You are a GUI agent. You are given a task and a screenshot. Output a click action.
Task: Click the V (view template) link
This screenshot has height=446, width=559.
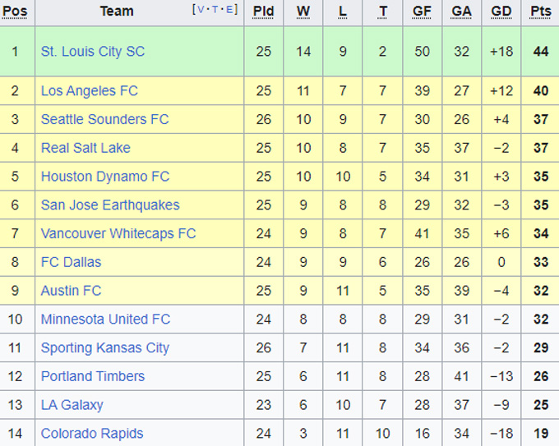[200, 10]
